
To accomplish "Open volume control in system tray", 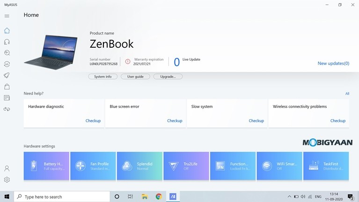I will click(x=303, y=196).
